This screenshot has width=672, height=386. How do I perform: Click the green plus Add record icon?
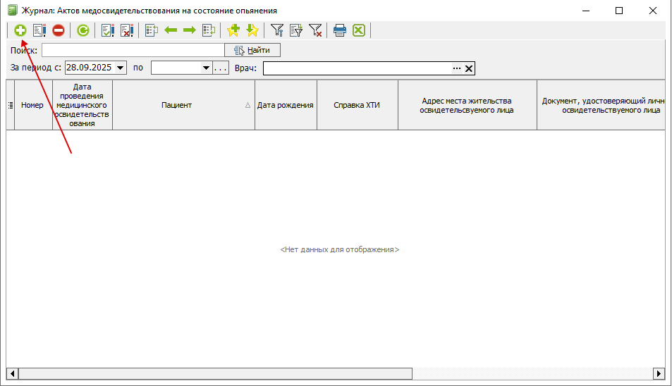click(20, 30)
